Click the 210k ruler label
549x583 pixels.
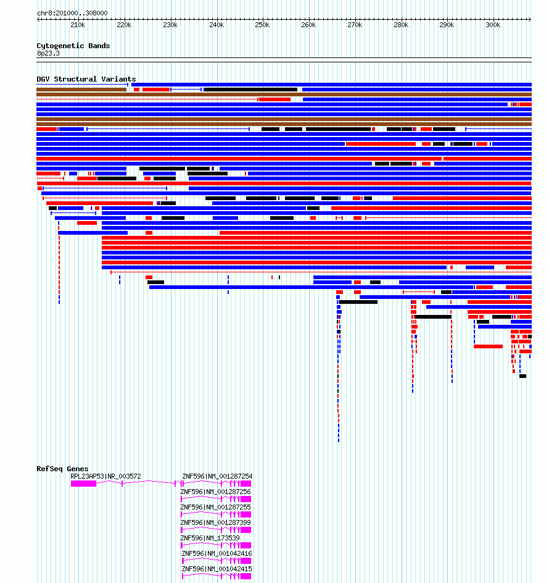pyautogui.click(x=78, y=25)
